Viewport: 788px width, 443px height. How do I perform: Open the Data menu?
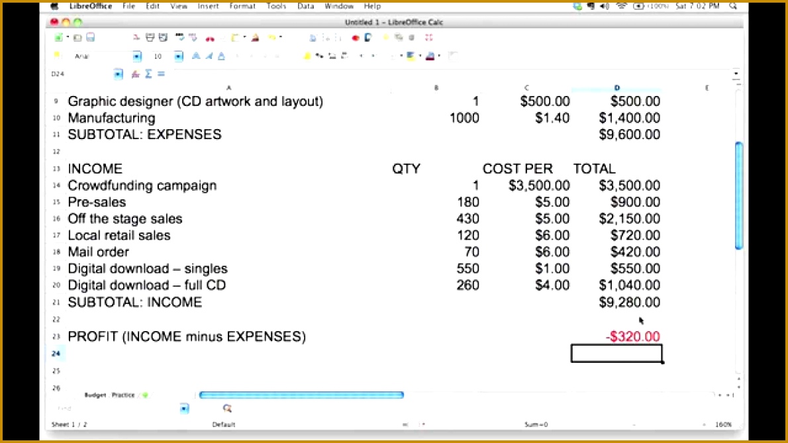click(x=305, y=6)
